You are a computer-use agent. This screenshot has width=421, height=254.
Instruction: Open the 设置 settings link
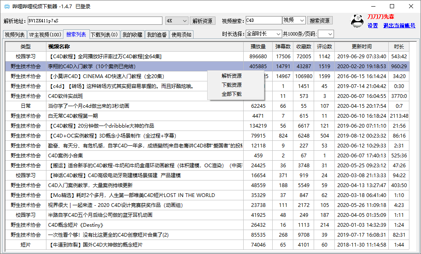(373, 26)
